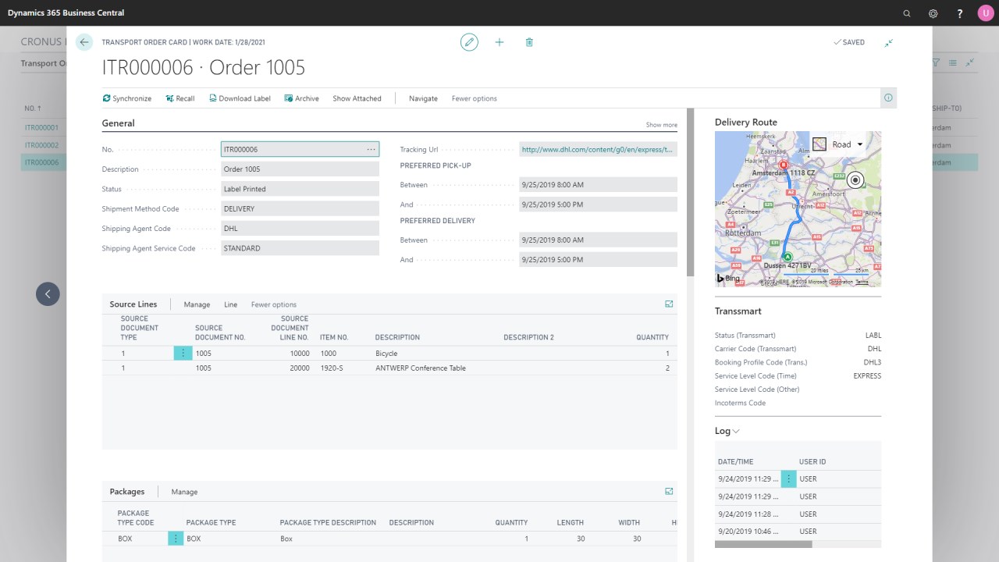
Task: Expand the Log section chevron
Action: pos(736,431)
